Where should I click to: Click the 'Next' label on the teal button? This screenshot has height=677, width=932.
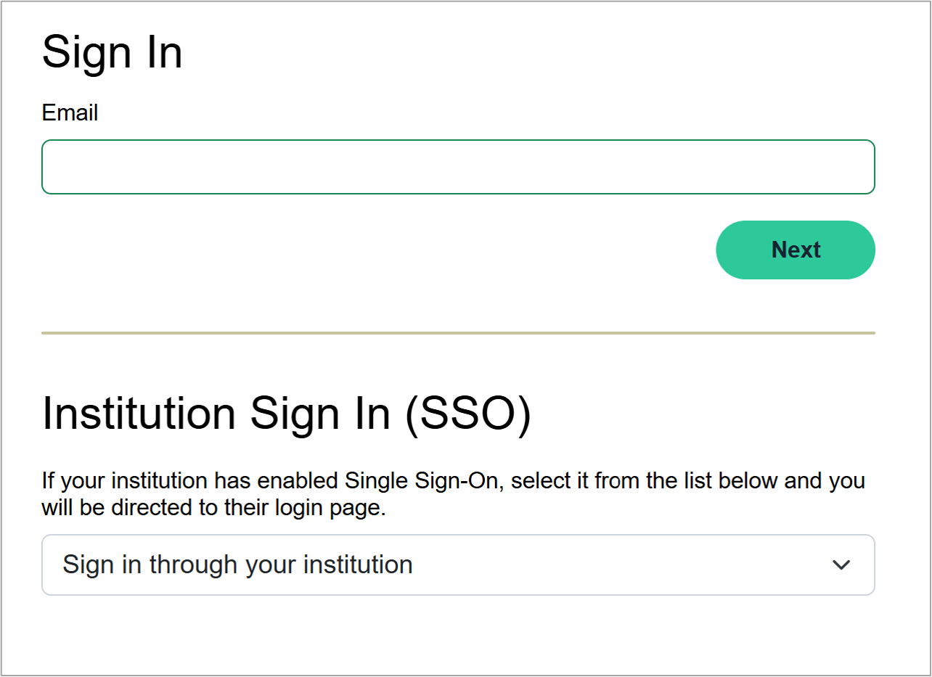[796, 250]
